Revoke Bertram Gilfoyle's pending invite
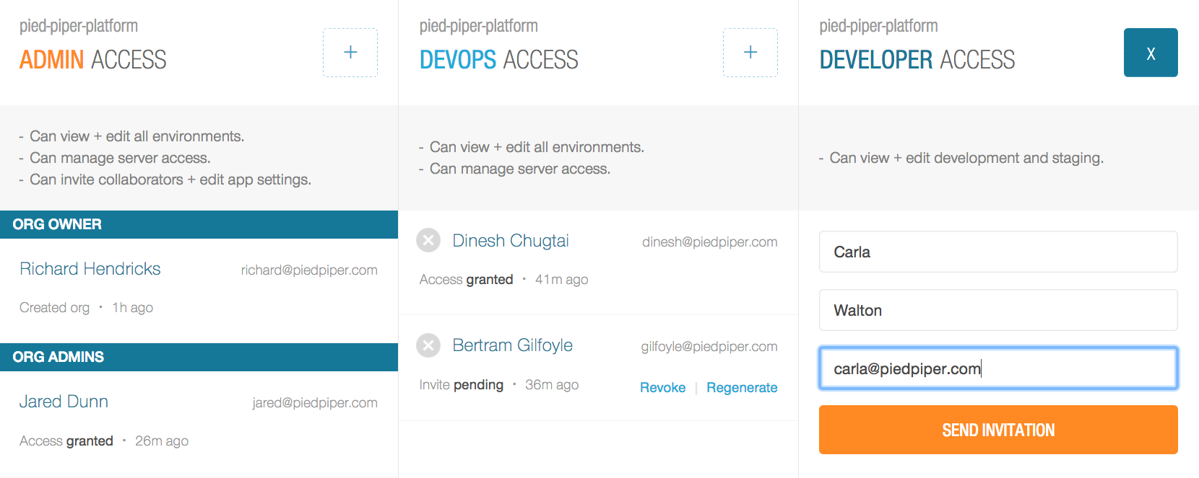 coord(662,388)
